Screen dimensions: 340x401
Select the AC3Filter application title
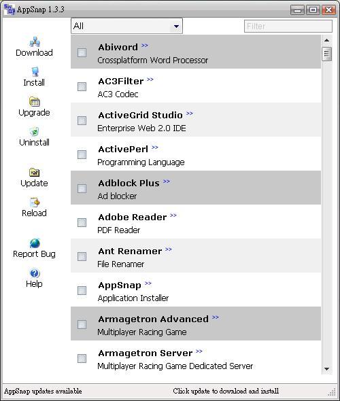click(121, 82)
